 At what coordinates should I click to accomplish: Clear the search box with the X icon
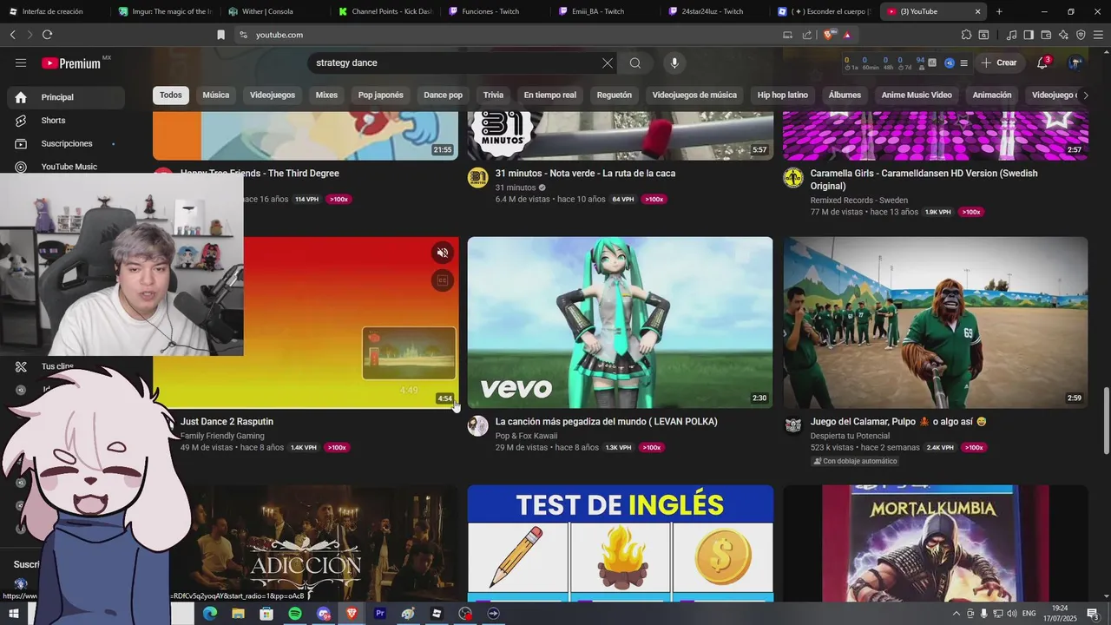click(608, 62)
